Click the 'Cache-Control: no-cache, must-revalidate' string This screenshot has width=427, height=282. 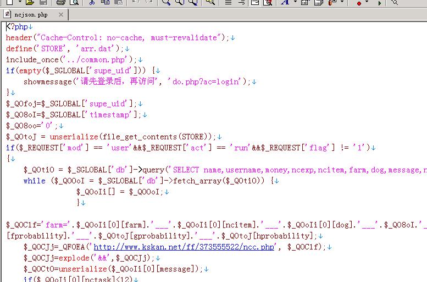129,37
